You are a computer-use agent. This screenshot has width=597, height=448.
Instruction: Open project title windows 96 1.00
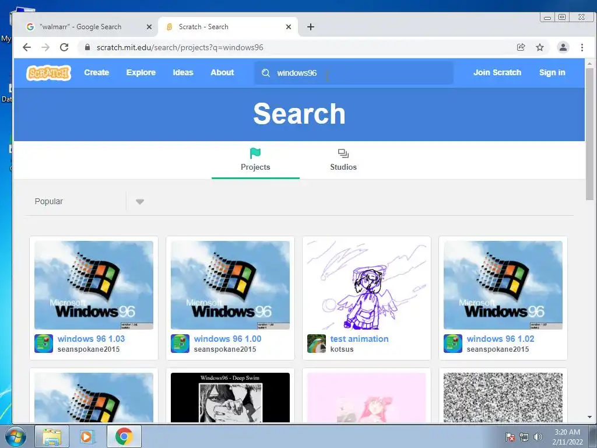tap(228, 339)
